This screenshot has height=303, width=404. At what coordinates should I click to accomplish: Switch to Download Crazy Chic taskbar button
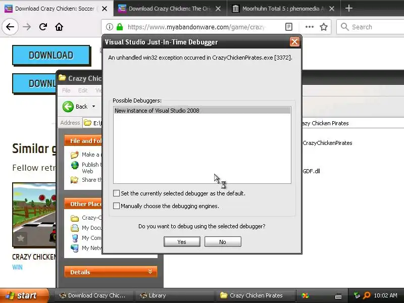[x=93, y=295]
